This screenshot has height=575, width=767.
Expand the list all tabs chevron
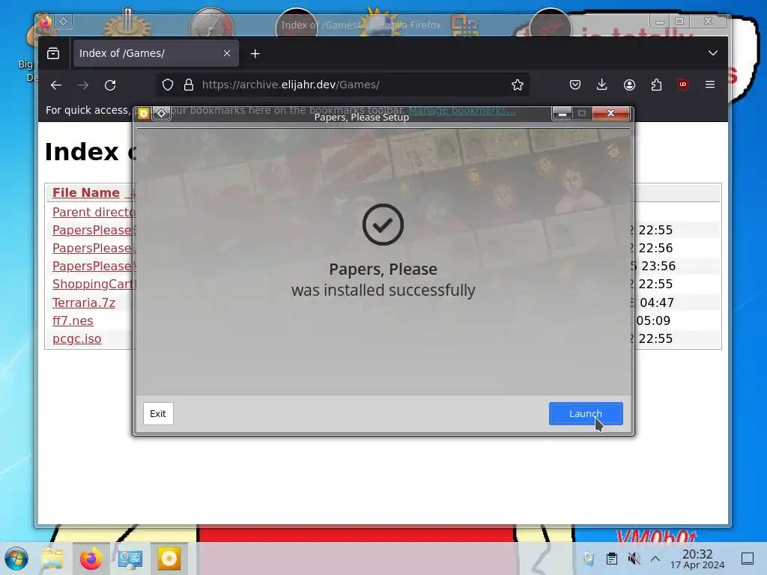pos(713,53)
